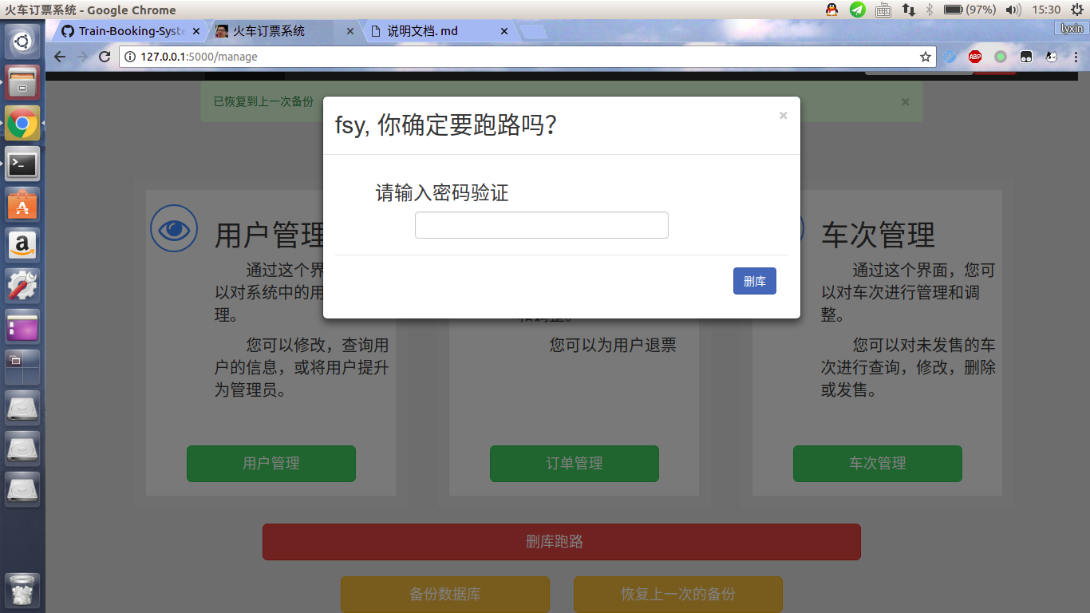
Task: Open the Files manager in the launcher
Action: tap(22, 81)
